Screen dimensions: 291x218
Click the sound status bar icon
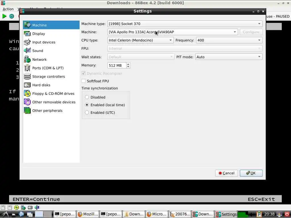pyautogui.click(x=37, y=207)
